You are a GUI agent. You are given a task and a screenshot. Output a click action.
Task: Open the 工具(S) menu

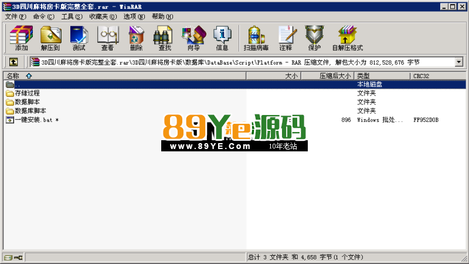(72, 17)
